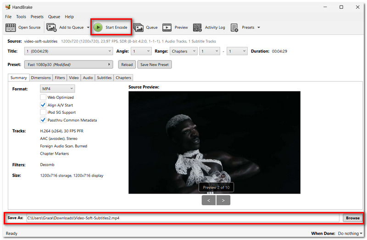
Task: Click the Presets gear document icon
Action: pos(234,28)
